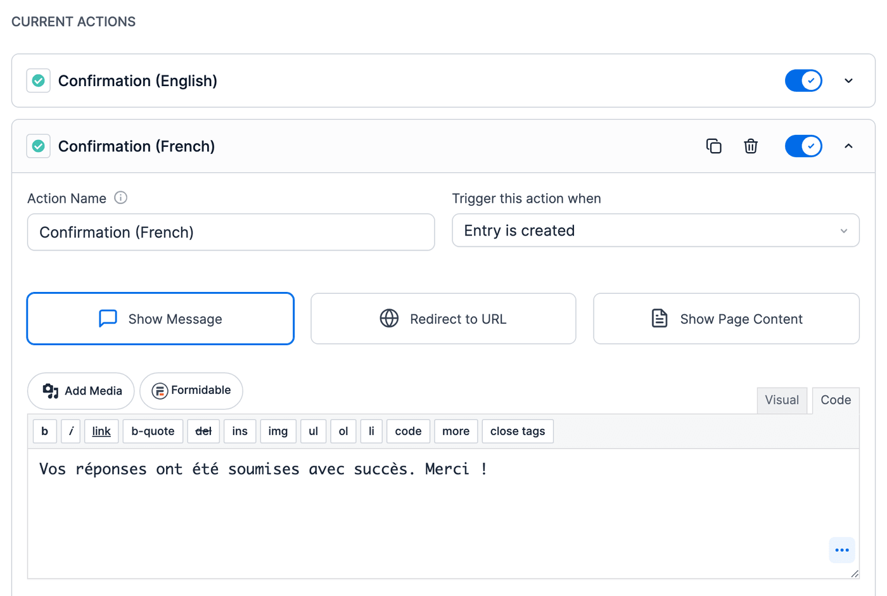
Task: Insert an li tag
Action: 371,431
